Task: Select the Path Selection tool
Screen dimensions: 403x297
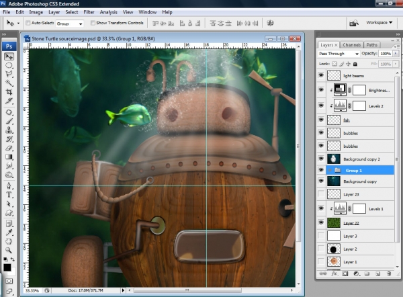Action: pyautogui.click(x=9, y=204)
